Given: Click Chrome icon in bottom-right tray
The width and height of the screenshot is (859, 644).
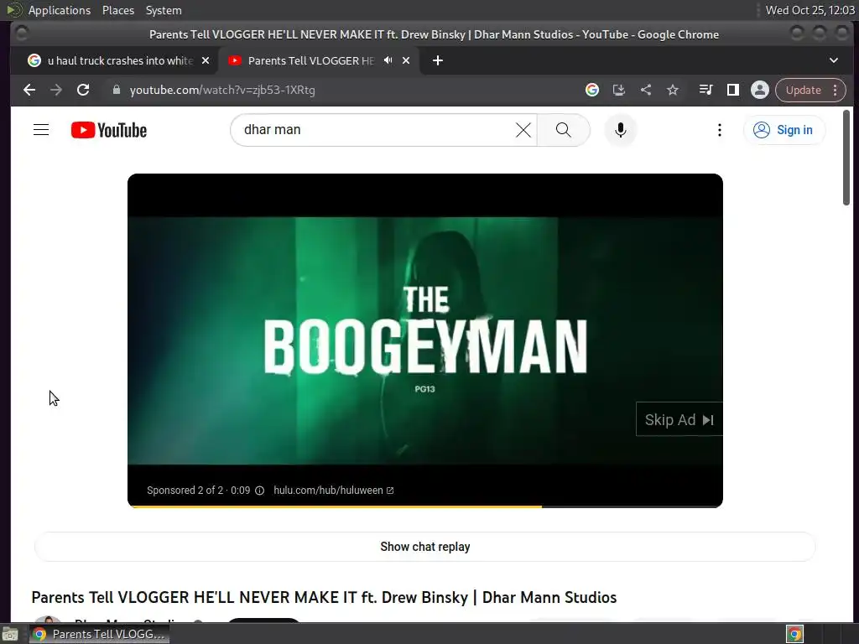Looking at the screenshot, I should (794, 634).
